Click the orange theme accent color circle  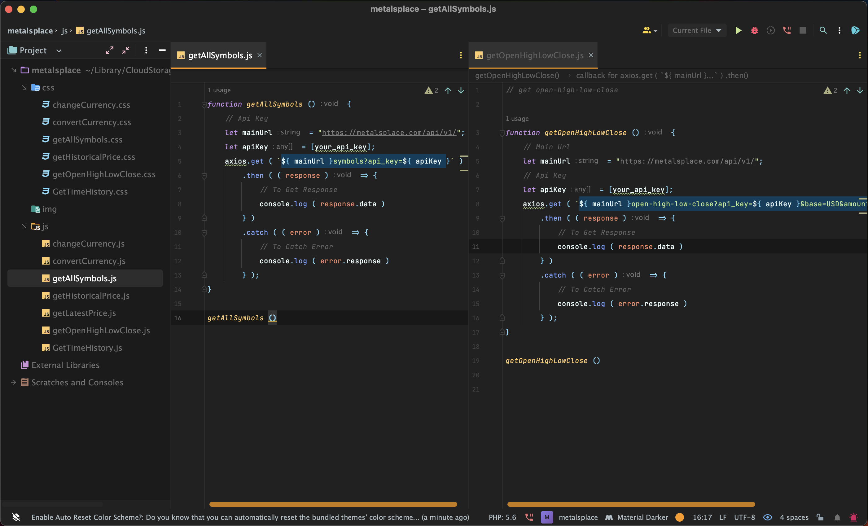[680, 517]
